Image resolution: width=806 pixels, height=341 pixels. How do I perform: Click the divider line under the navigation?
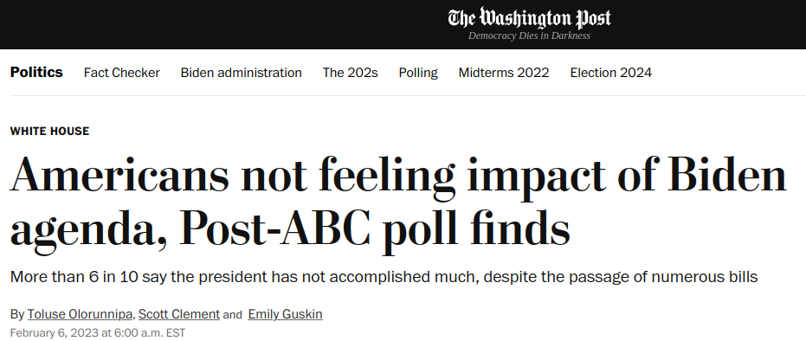[x=408, y=95]
